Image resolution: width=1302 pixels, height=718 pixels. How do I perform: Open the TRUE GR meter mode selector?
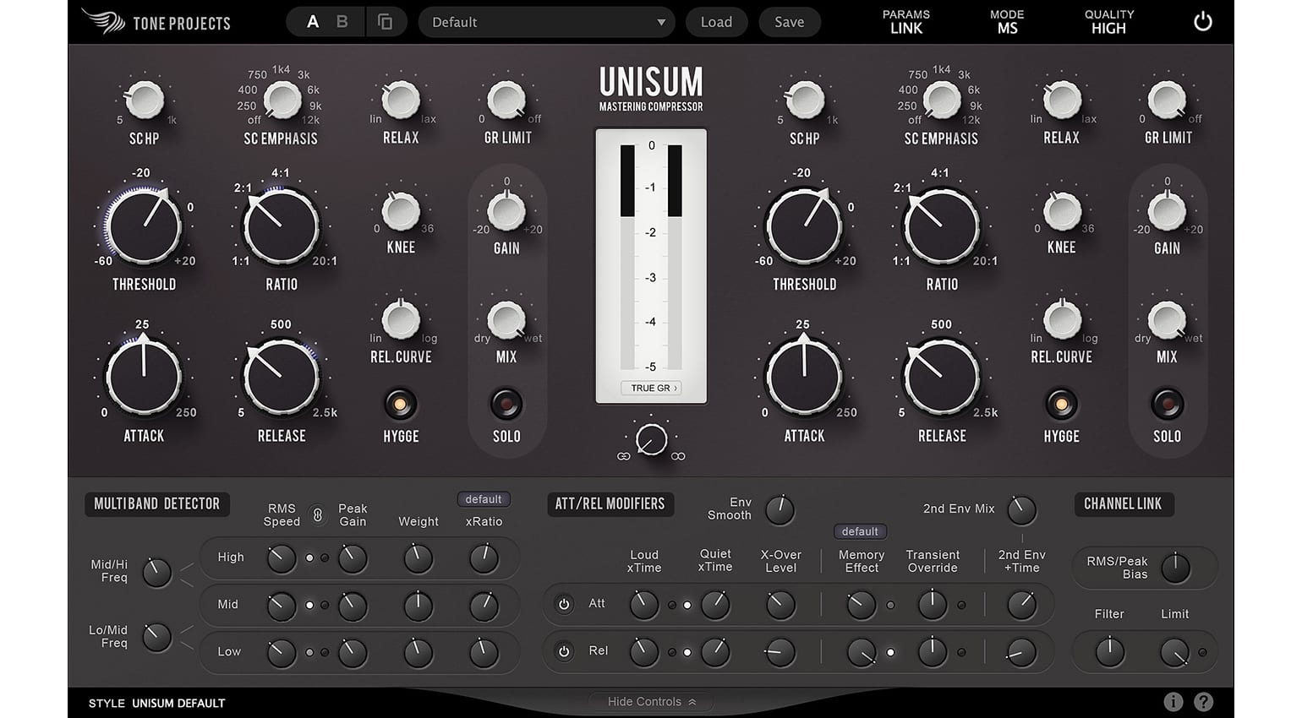pos(651,388)
